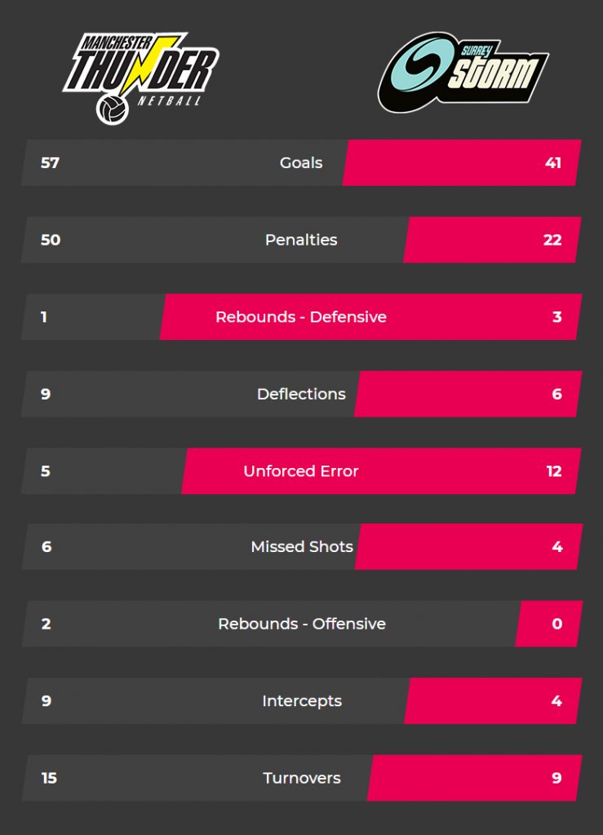The image size is (603, 835).
Task: Click Storm's goals value 41
Action: [553, 163]
